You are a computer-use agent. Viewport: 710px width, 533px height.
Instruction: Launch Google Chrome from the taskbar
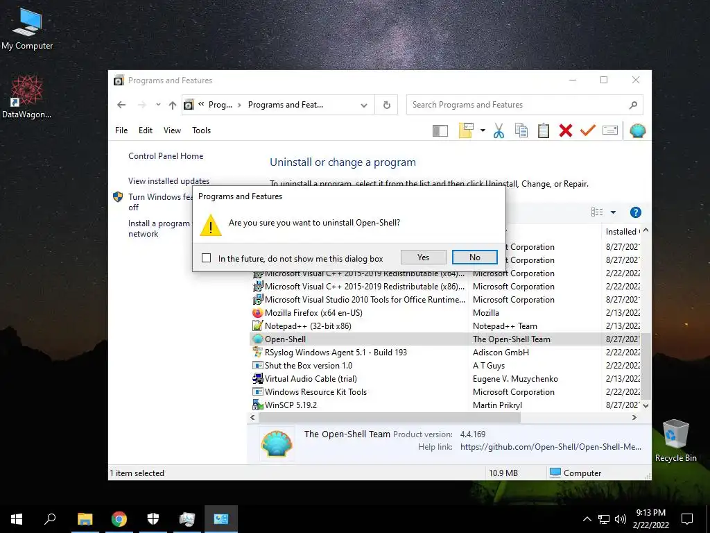point(119,519)
